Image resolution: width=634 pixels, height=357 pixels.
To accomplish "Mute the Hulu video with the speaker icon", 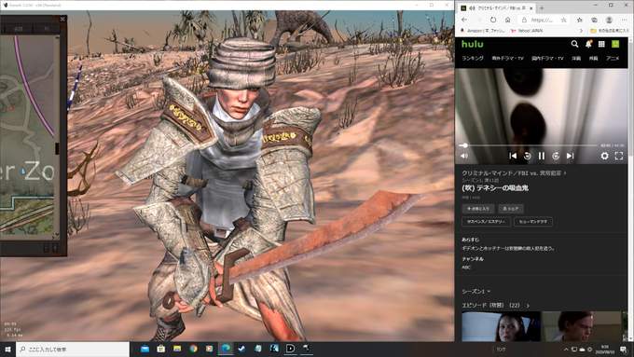I will (x=464, y=156).
